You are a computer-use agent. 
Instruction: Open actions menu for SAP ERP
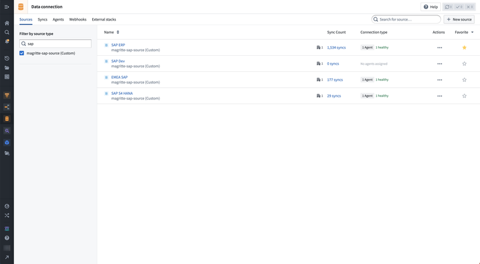[x=440, y=47]
